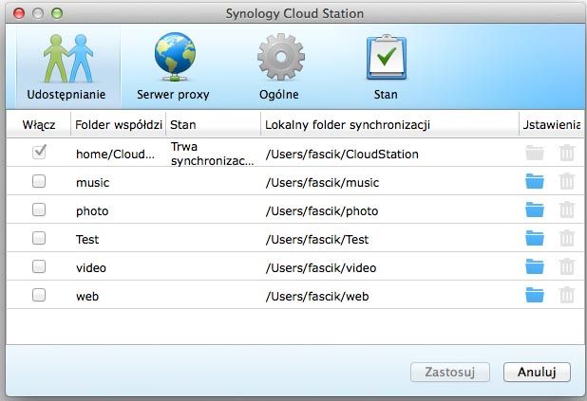This screenshot has height=401, width=587.
Task: Click the Włącz column header
Action: [39, 124]
